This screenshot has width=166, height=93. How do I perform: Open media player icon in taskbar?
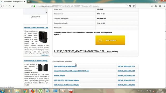pos(10,91)
